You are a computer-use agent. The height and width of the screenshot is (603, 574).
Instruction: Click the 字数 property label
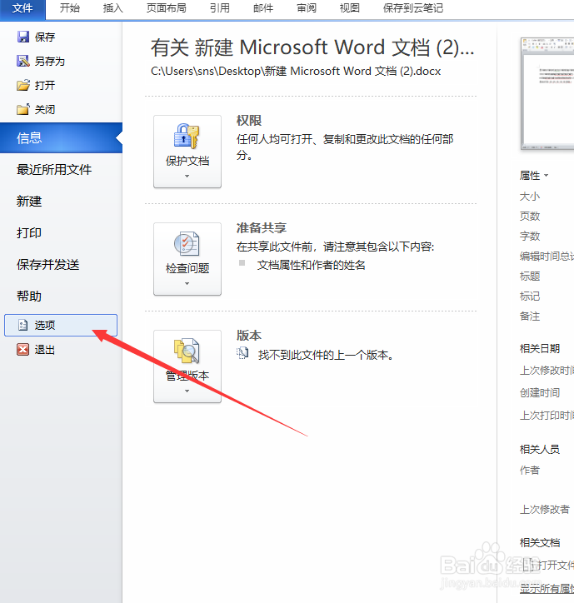530,237
